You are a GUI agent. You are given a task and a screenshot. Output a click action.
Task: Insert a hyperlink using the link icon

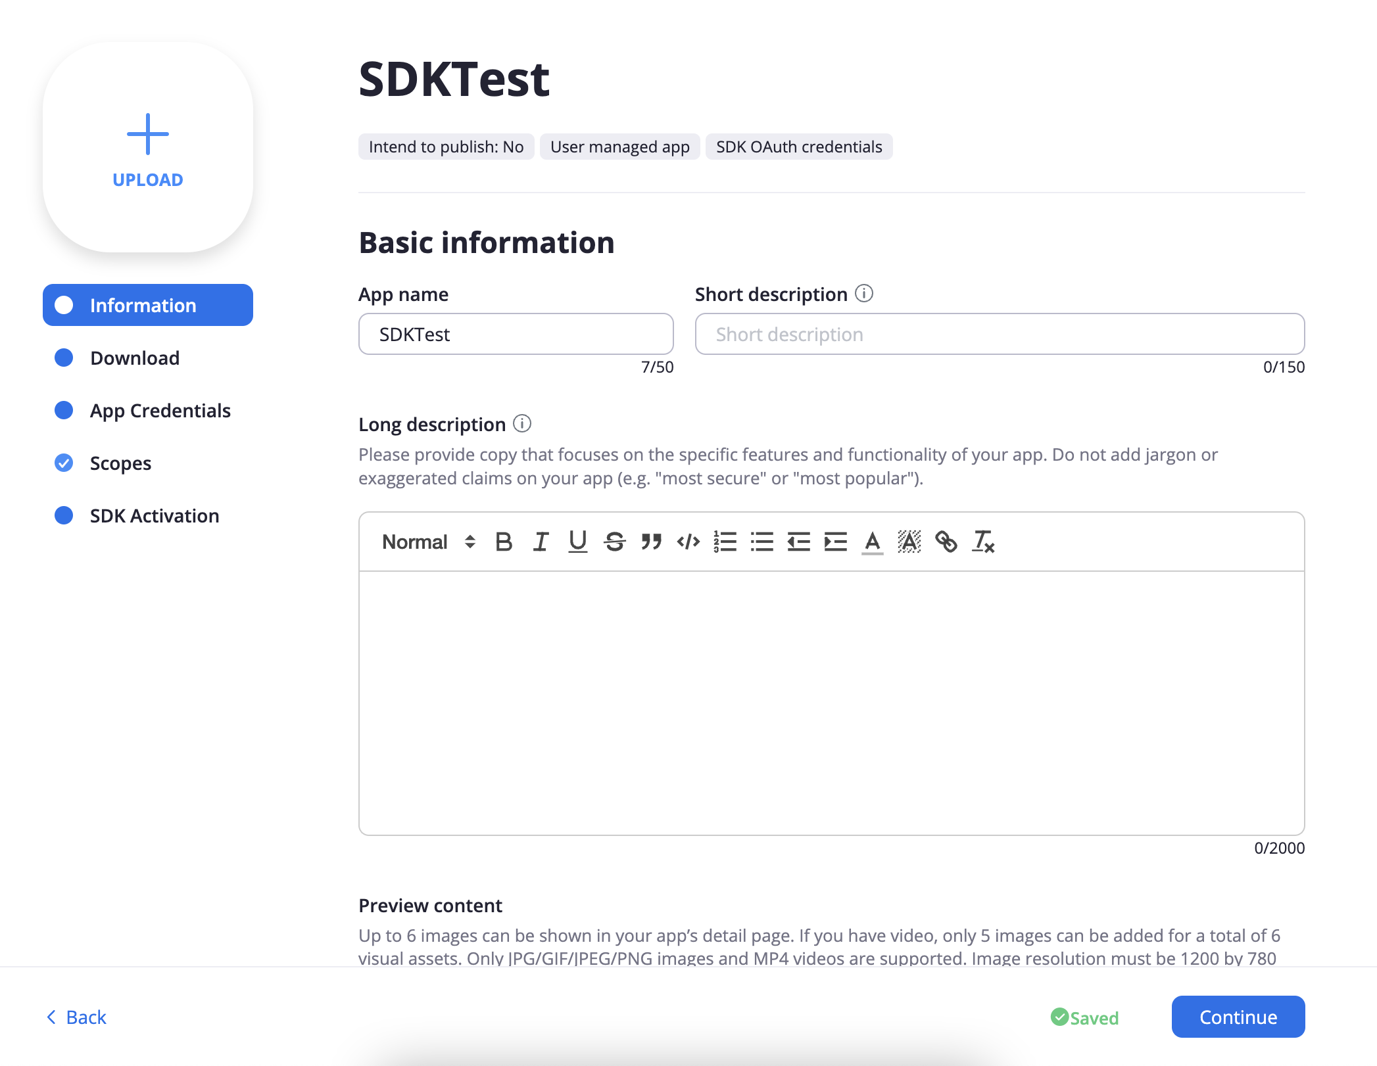946,542
